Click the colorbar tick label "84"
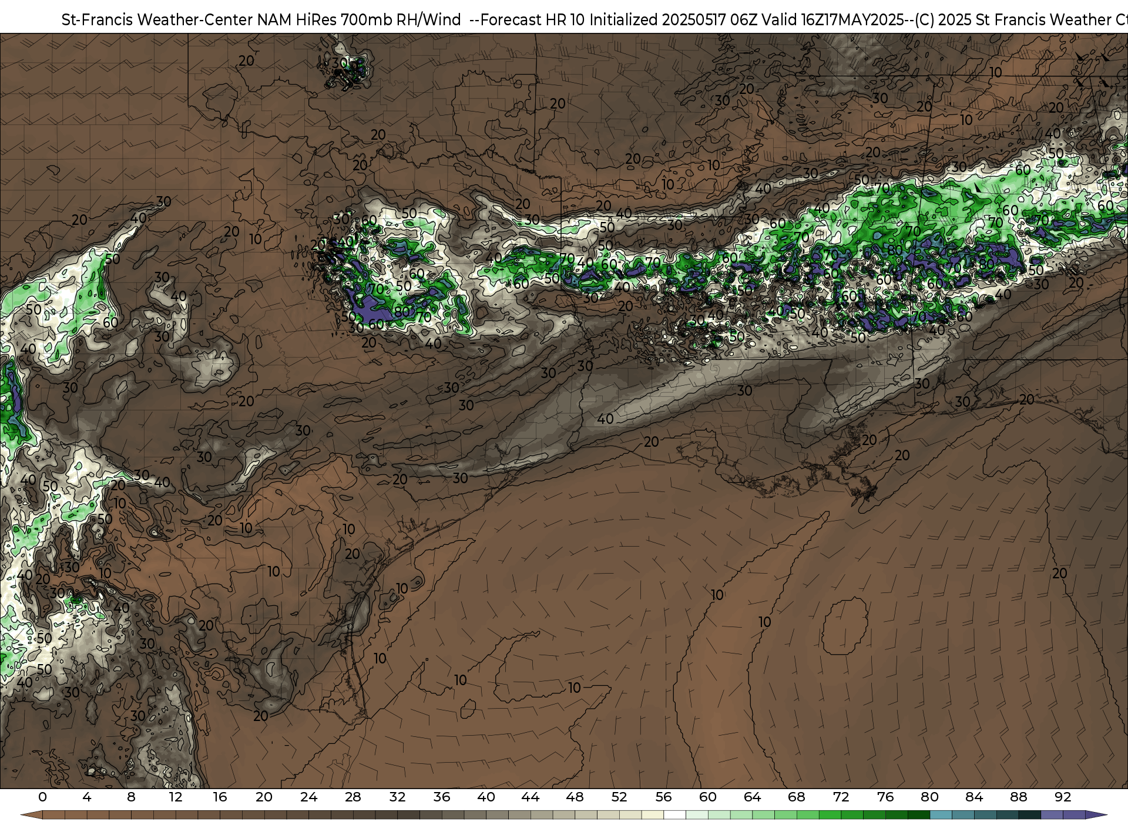The width and height of the screenshot is (1128, 822). (x=974, y=797)
